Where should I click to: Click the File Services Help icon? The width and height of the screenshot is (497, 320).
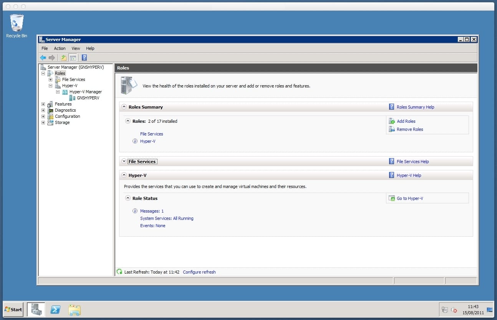(391, 162)
